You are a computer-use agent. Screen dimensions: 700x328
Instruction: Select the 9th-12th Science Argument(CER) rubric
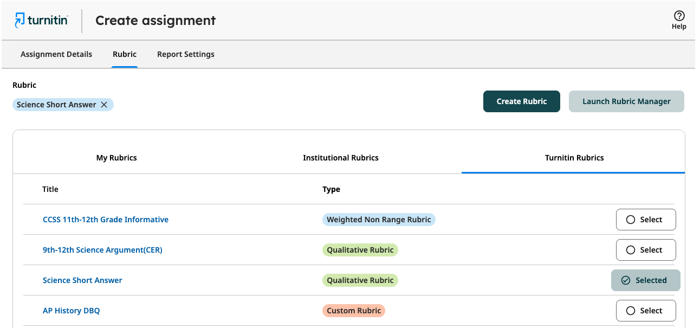pos(645,250)
